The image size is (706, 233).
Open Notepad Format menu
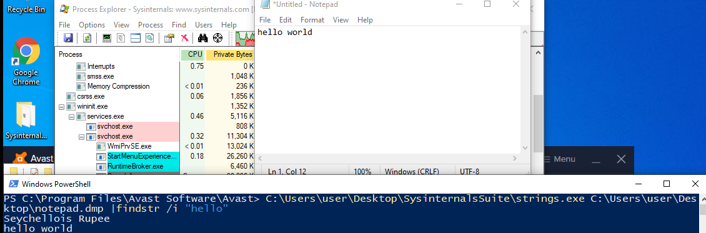pyautogui.click(x=312, y=20)
